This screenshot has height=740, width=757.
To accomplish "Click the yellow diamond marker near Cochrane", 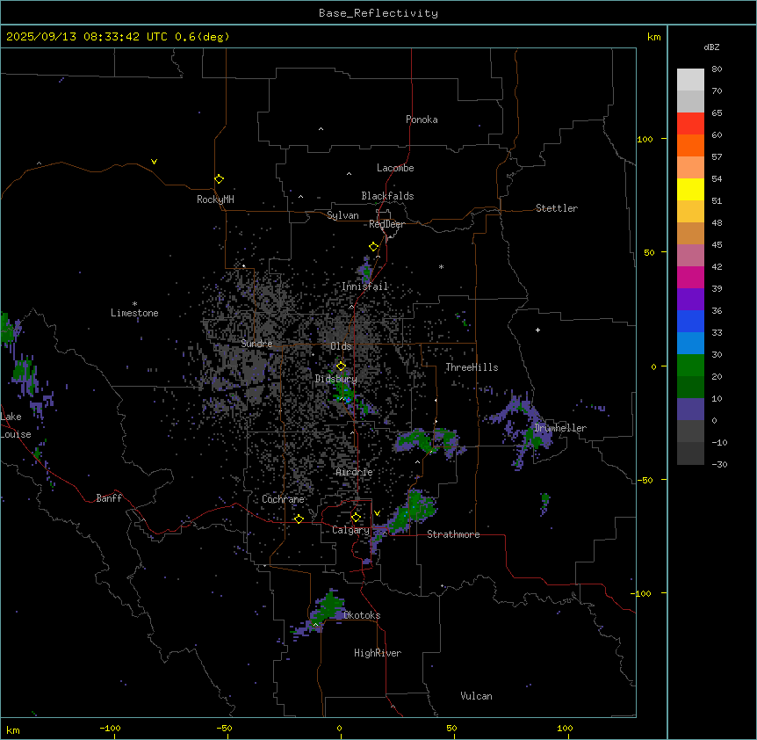I will pos(299,519).
